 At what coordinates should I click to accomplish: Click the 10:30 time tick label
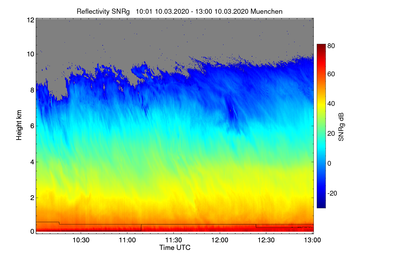(81, 240)
